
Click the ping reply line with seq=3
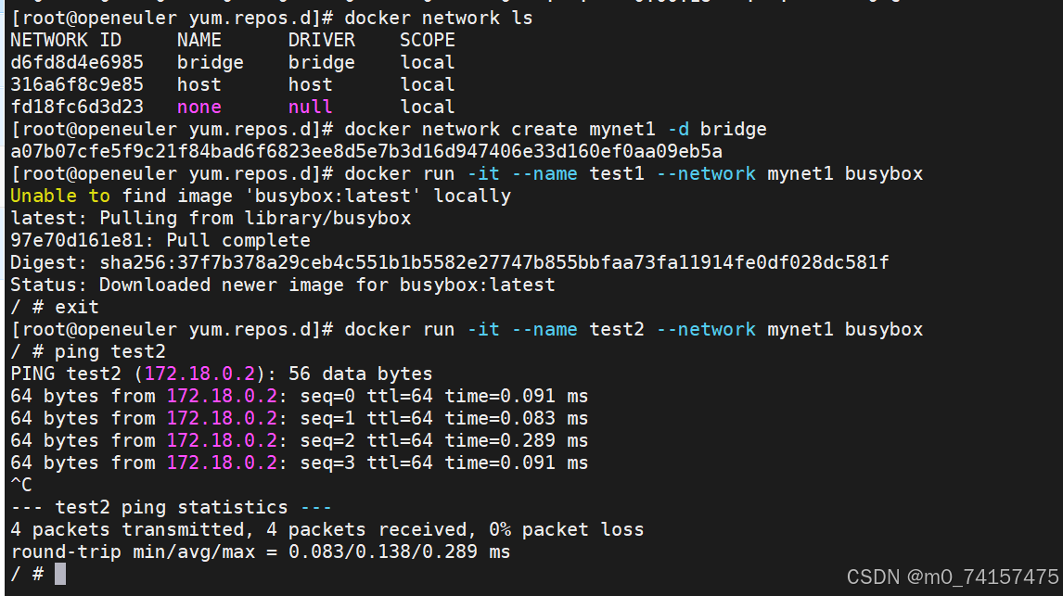[300, 463]
